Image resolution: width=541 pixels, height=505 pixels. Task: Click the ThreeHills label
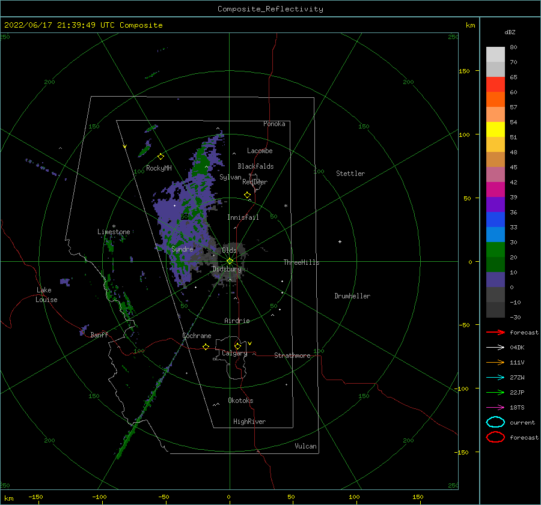tap(302, 262)
